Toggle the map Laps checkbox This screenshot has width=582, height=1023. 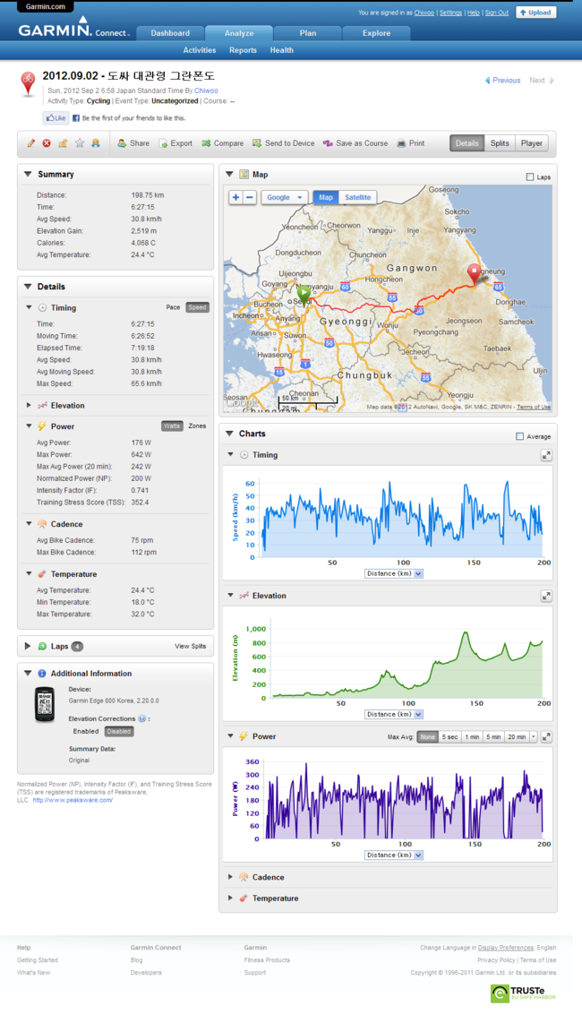(x=530, y=176)
